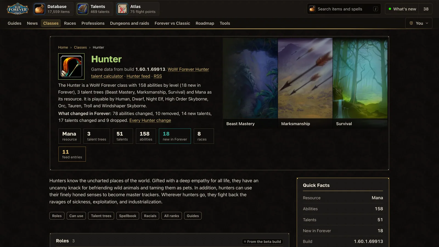Viewport: 439px width, 247px height.
Task: Focus the Search items and spells field
Action: click(x=344, y=9)
